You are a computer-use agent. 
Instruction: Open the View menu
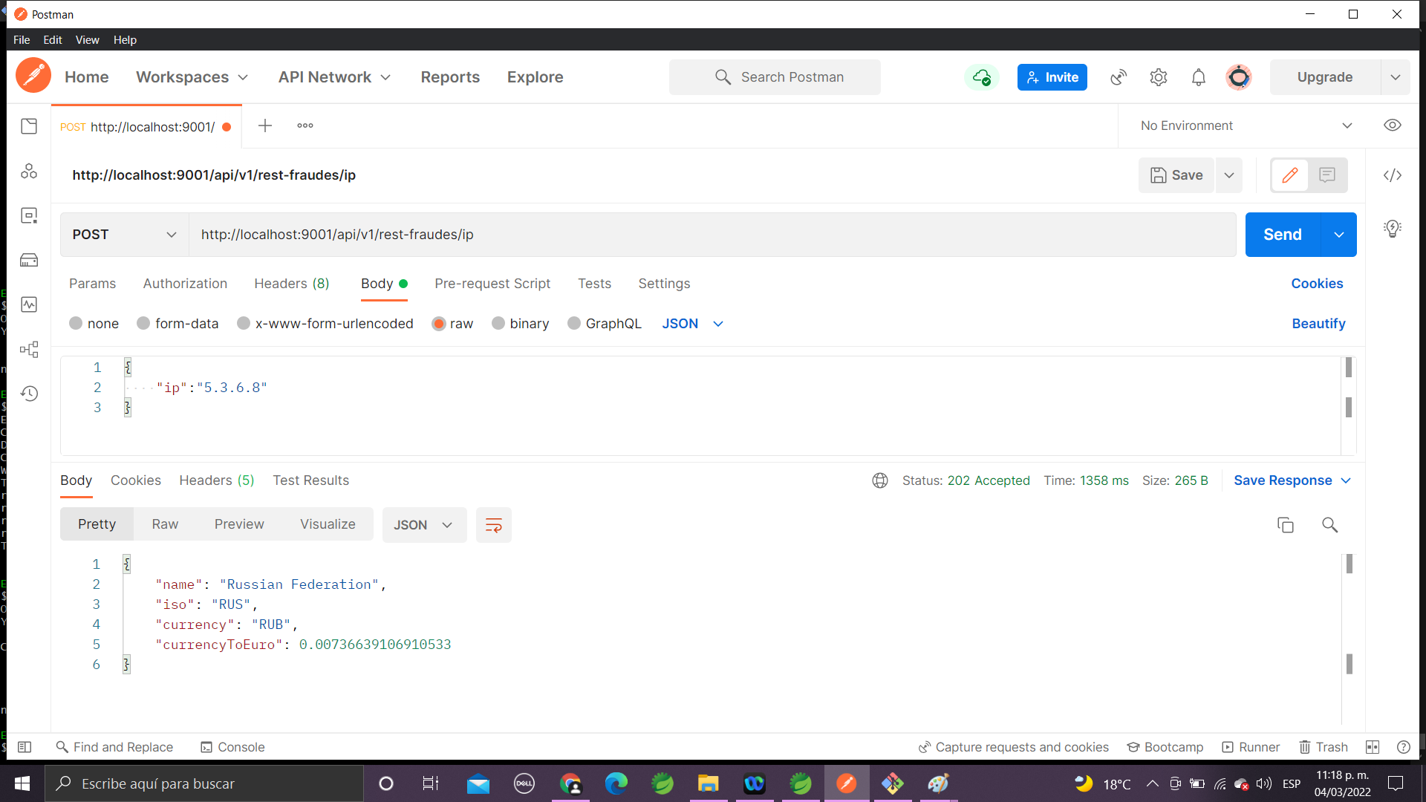pos(87,40)
